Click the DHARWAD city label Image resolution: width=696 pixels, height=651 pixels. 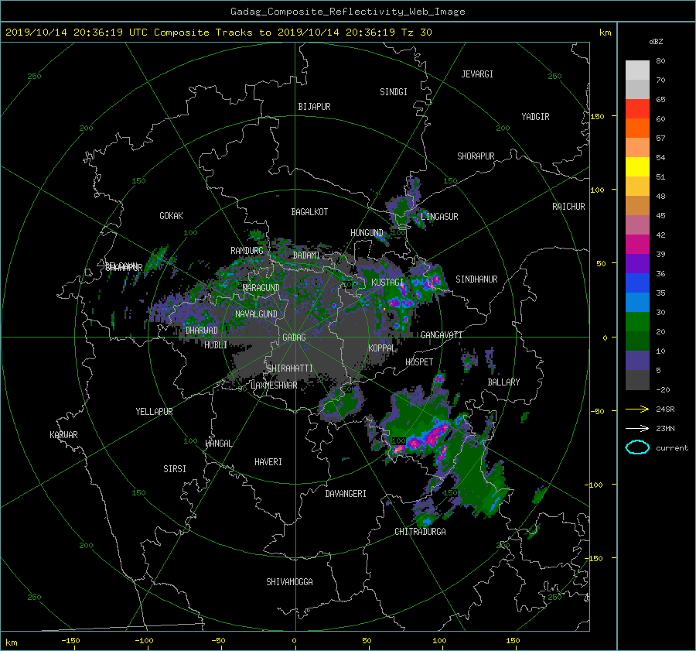[x=201, y=331]
